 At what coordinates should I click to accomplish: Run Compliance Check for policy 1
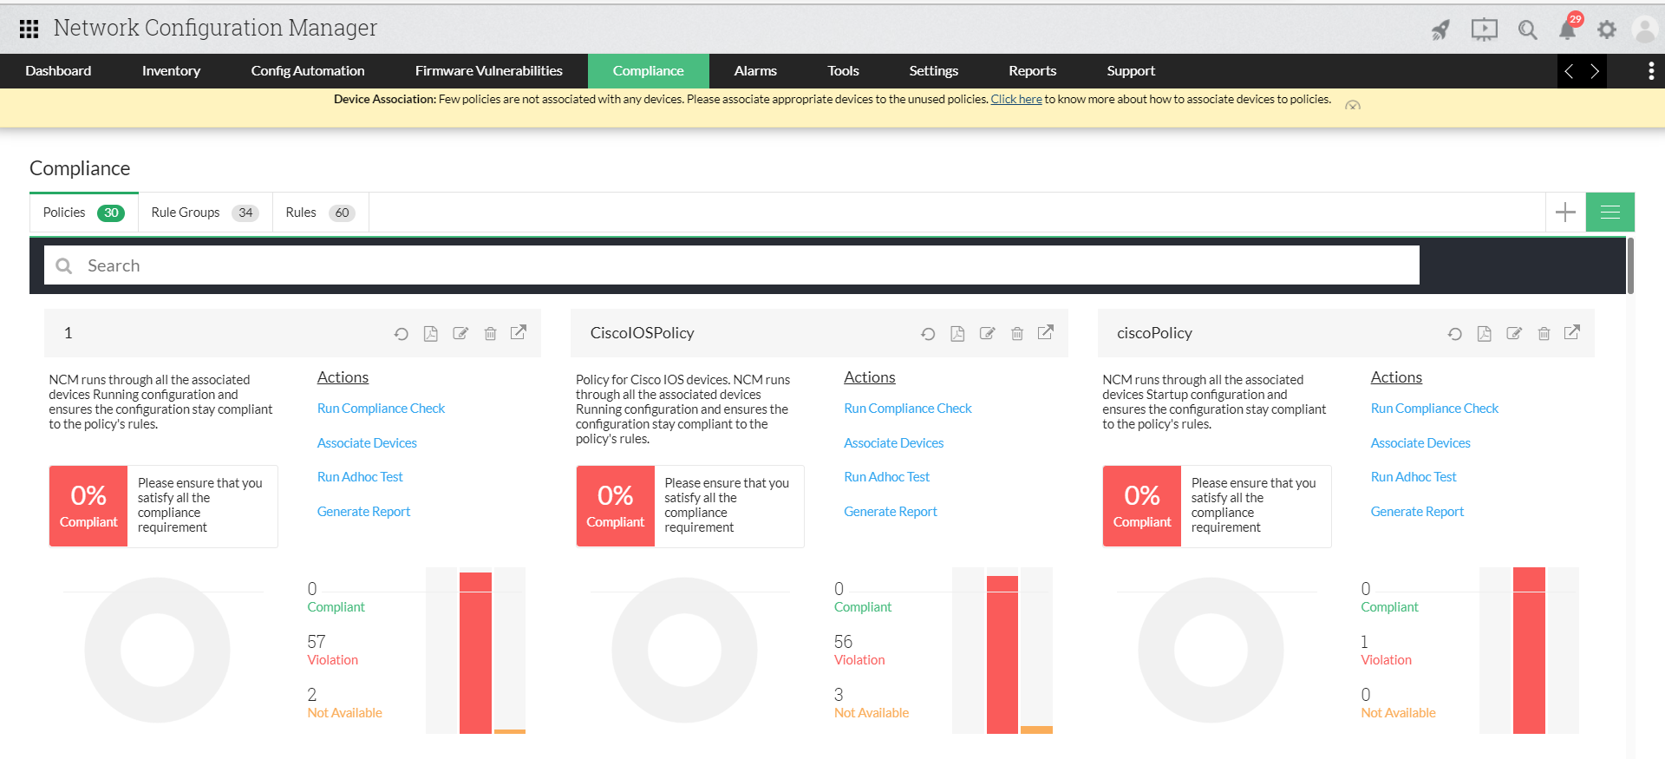point(381,409)
